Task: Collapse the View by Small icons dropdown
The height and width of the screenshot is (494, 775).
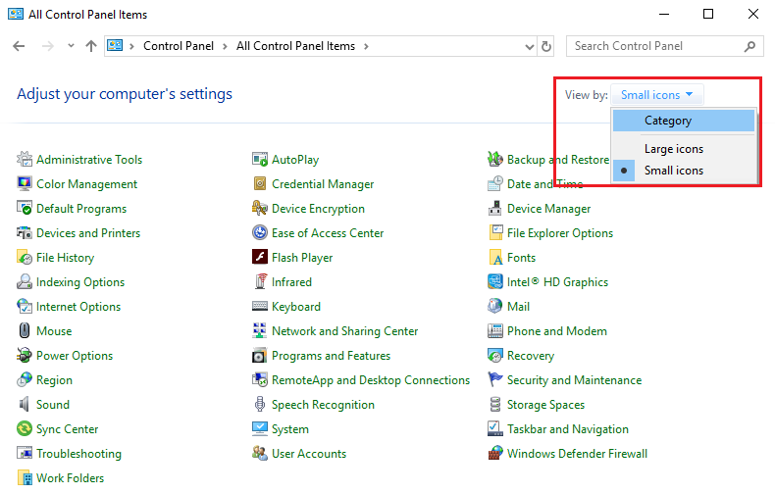Action: 657,95
